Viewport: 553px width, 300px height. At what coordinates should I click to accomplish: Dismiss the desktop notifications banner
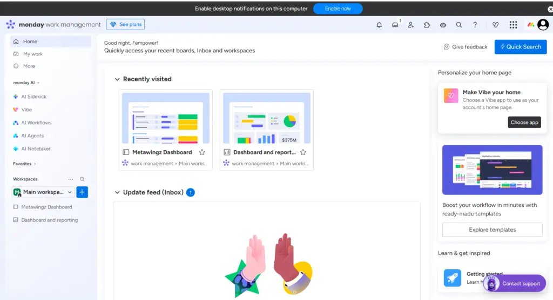(550, 9)
